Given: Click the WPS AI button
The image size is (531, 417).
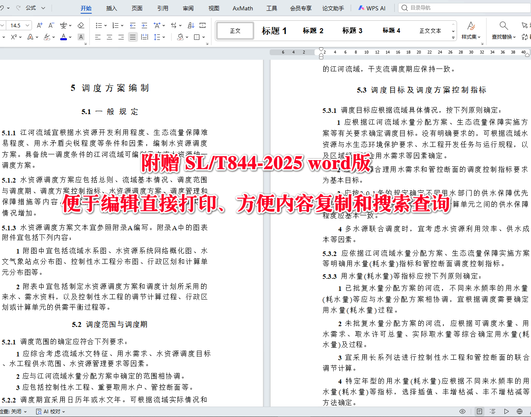Looking at the screenshot, I should click(x=371, y=7).
